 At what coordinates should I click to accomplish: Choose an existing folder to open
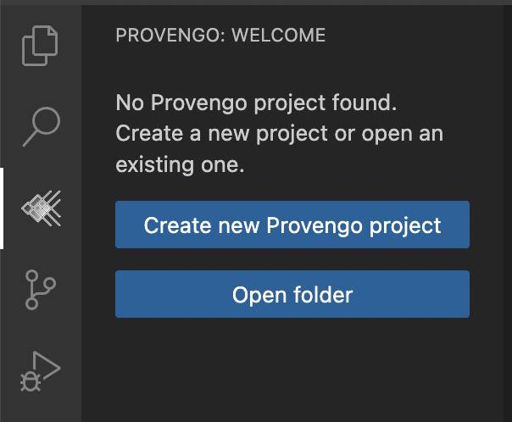click(292, 295)
